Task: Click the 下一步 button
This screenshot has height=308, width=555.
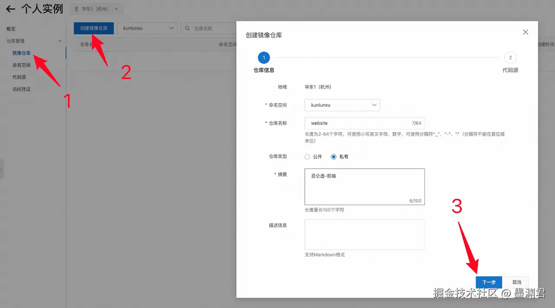Action: [489, 282]
